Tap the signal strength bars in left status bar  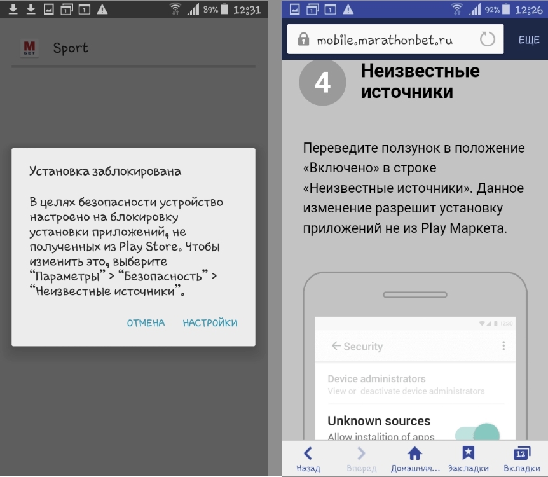(193, 10)
